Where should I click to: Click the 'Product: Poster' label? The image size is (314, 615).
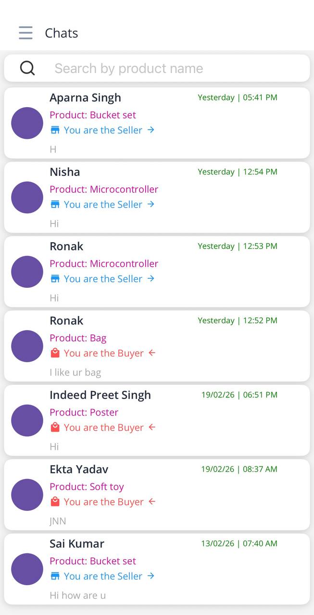84,412
